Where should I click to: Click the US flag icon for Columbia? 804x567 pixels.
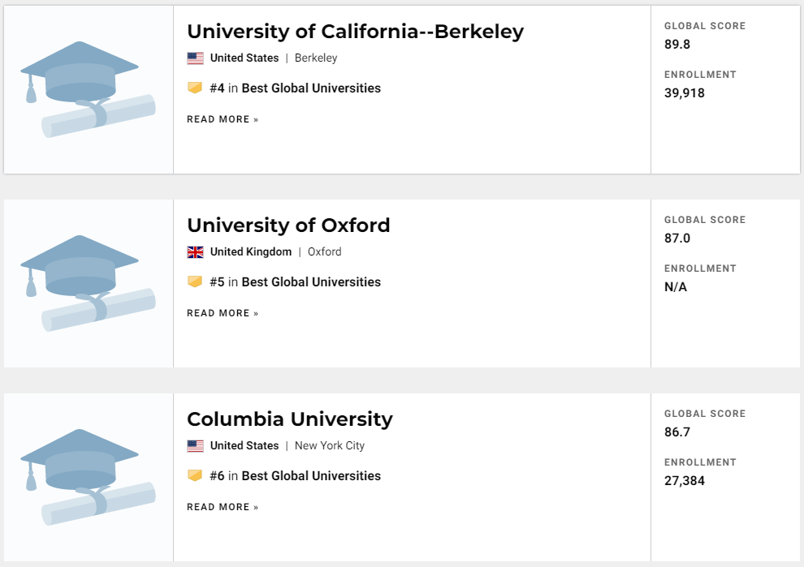195,446
